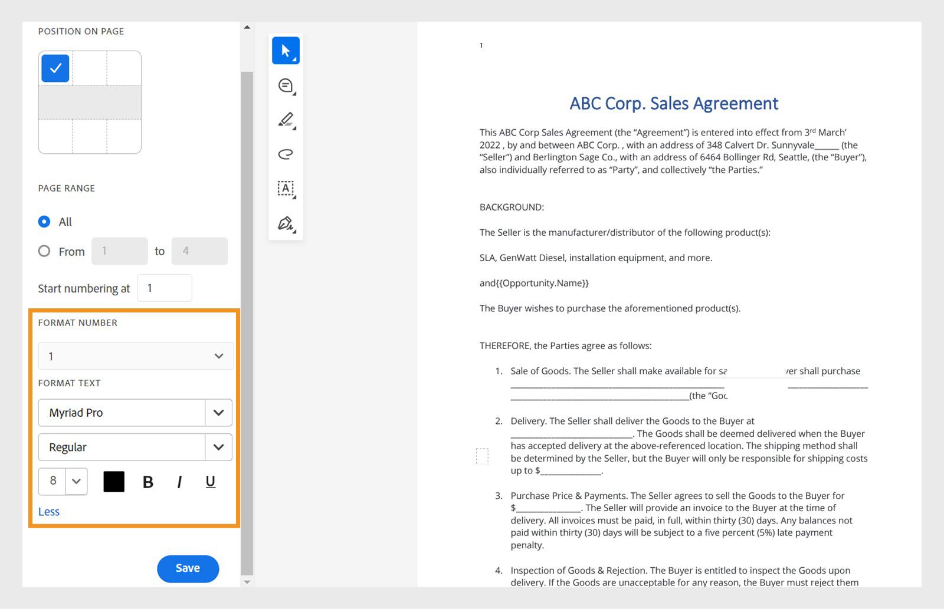The height and width of the screenshot is (609, 944).
Task: Open the Add Comment tool
Action: coord(286,85)
